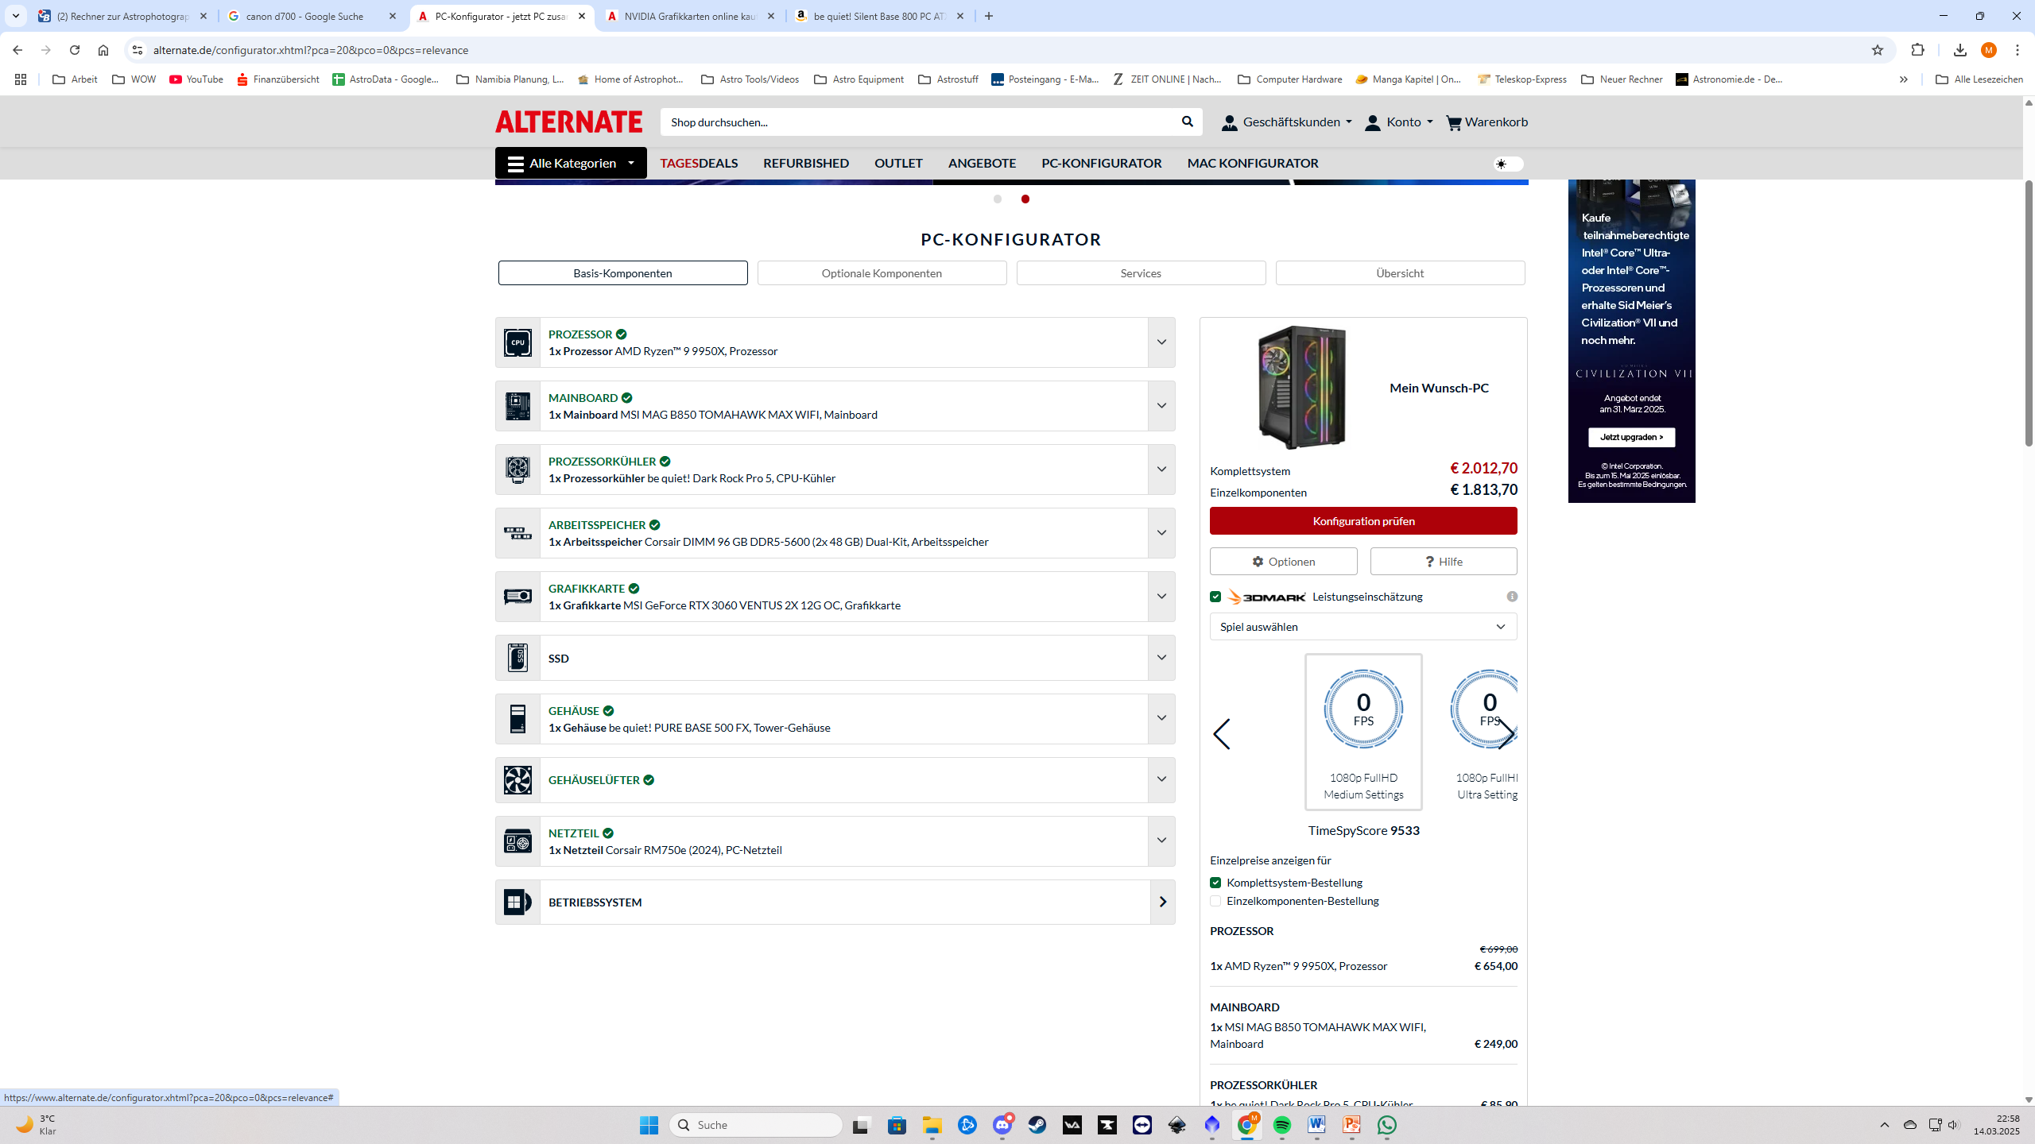The width and height of the screenshot is (2035, 1144).
Task: Click the Grafikkarte graphics card icon
Action: click(x=517, y=596)
